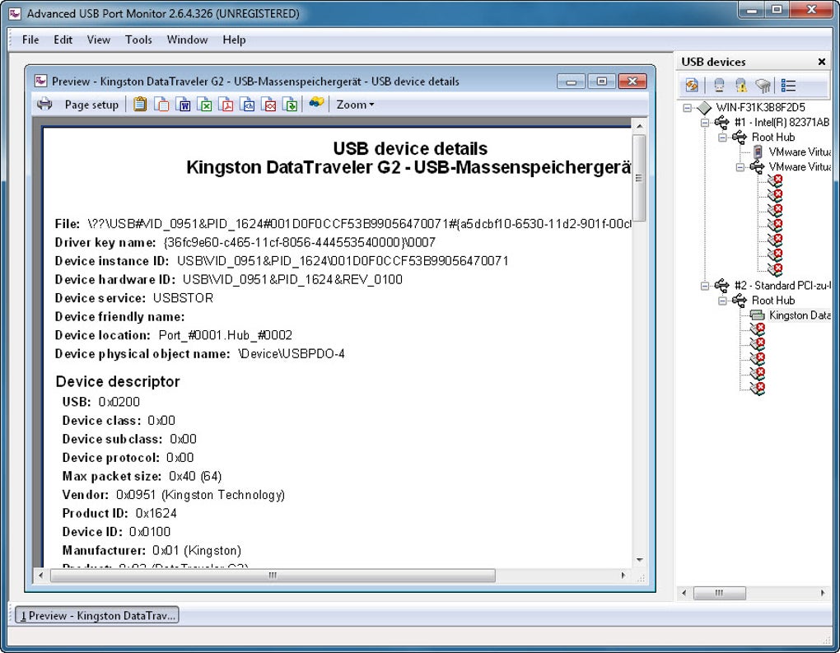840x653 pixels.
Task: Click preview horizontal scrollbar left arrow
Action: (x=40, y=576)
